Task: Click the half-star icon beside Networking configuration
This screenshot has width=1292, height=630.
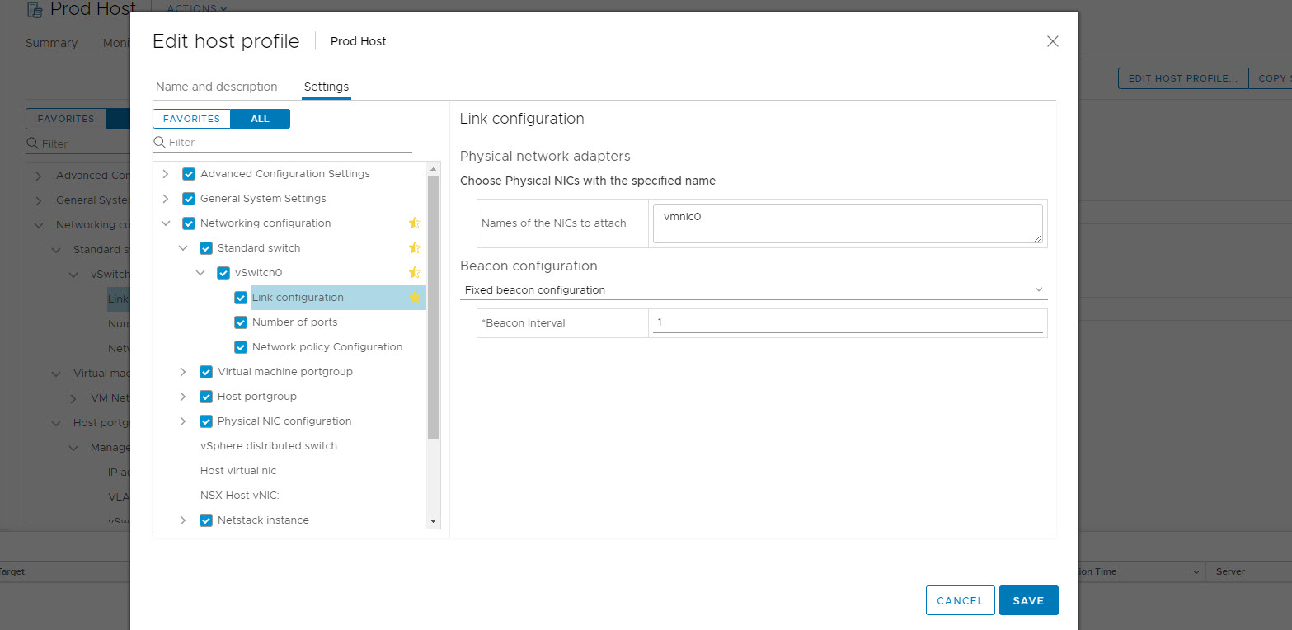Action: click(x=415, y=223)
